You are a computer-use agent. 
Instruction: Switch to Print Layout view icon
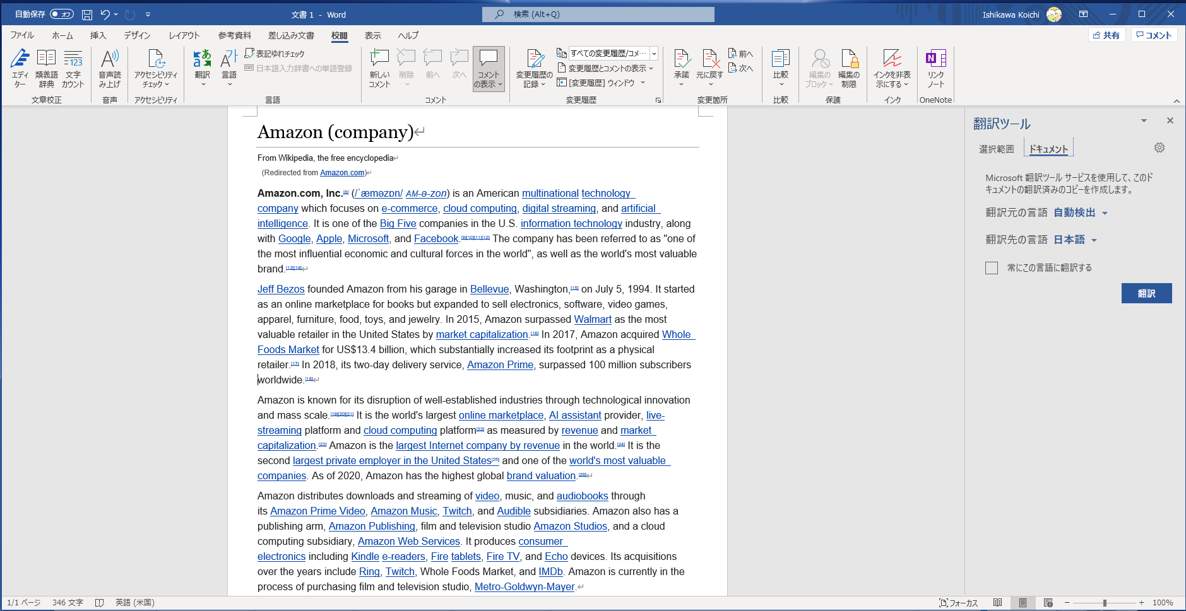[x=1023, y=603]
